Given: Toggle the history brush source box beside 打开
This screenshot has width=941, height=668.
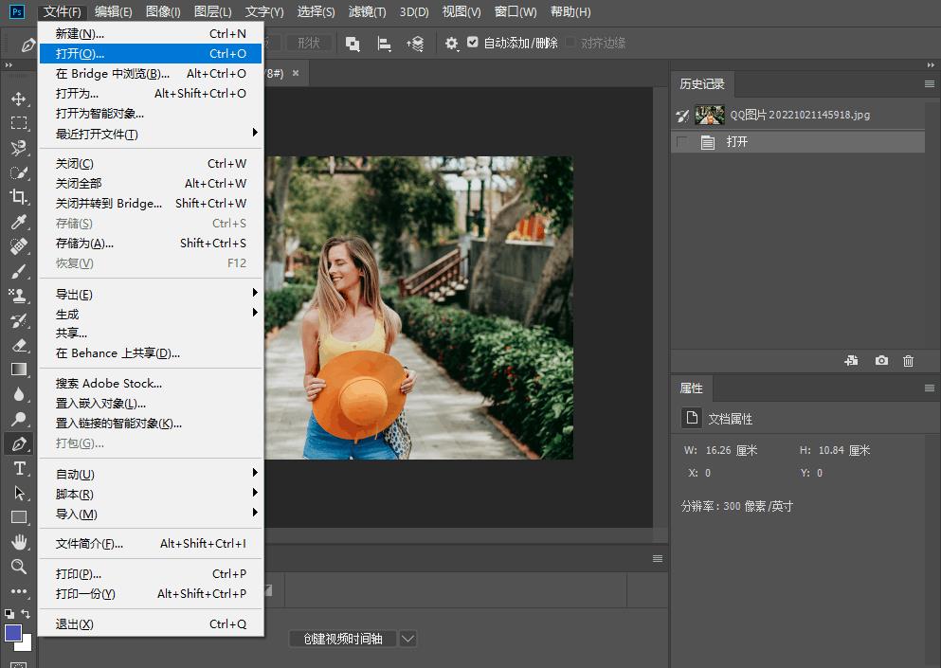Looking at the screenshot, I should pos(682,141).
